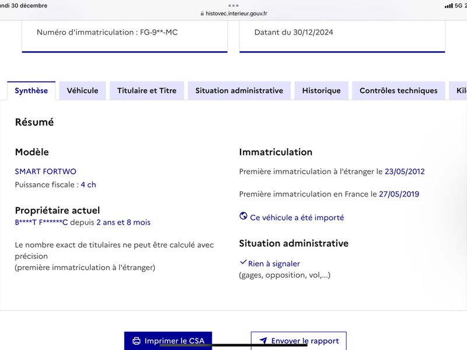This screenshot has width=467, height=350.
Task: Tap the cellular signal bars in status bar
Action: [x=448, y=6]
